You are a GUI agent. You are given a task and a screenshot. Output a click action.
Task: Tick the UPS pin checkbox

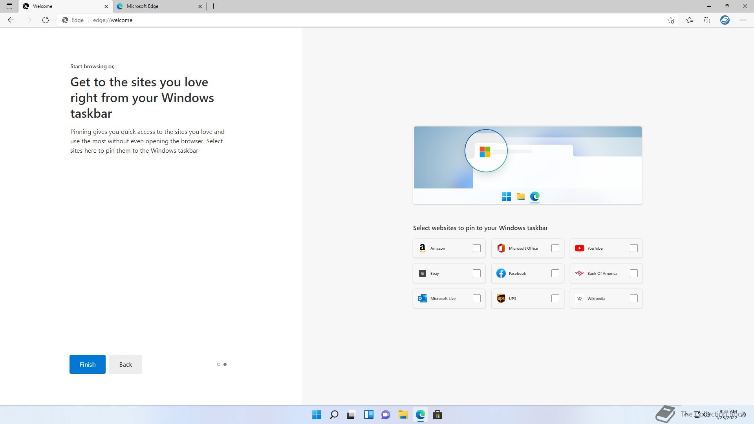click(555, 298)
